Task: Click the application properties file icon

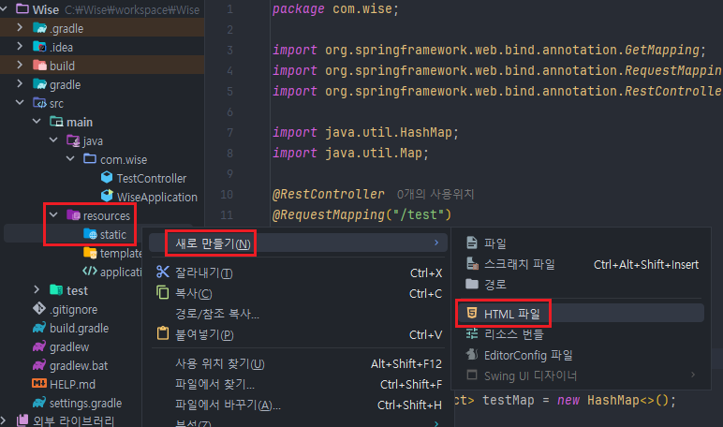Action: click(90, 272)
